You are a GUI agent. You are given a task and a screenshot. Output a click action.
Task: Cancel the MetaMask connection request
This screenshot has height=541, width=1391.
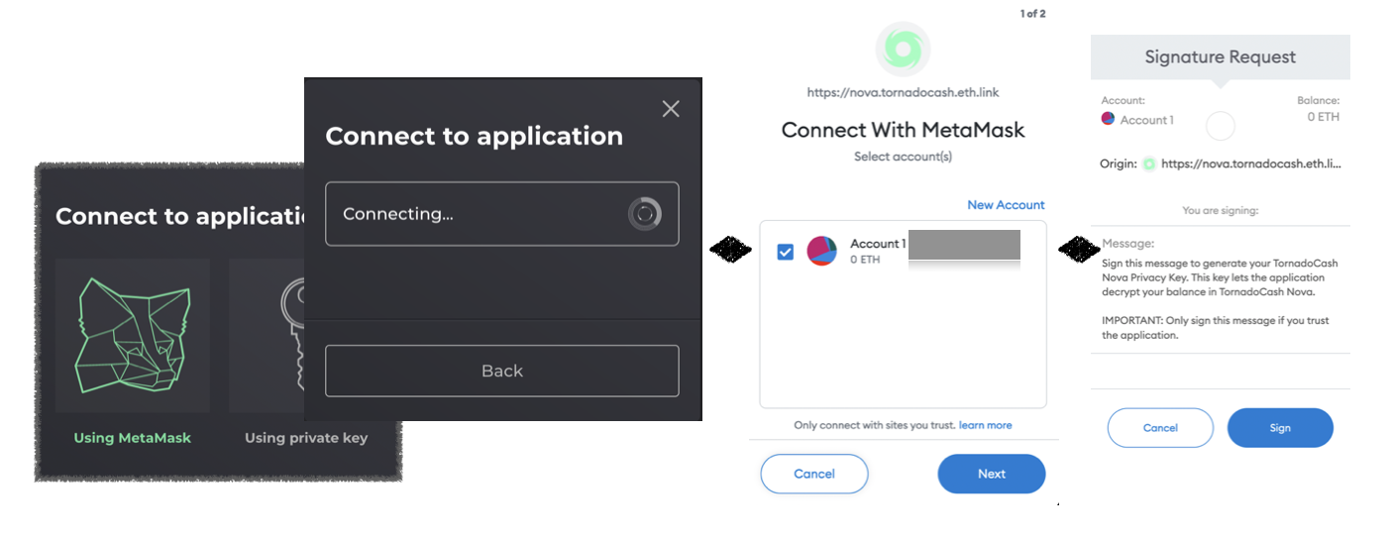tap(814, 474)
